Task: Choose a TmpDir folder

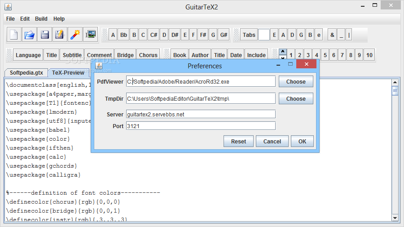Action: 296,98
